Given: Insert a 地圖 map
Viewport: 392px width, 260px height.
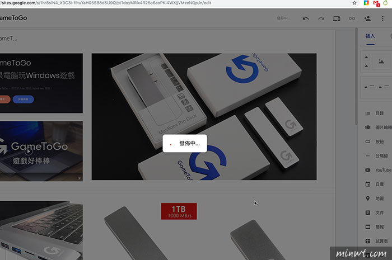Looking at the screenshot, I should 375,198.
